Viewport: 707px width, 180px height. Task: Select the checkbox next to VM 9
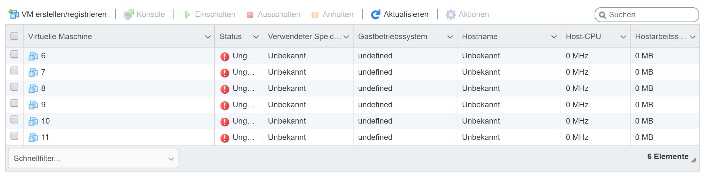point(14,103)
